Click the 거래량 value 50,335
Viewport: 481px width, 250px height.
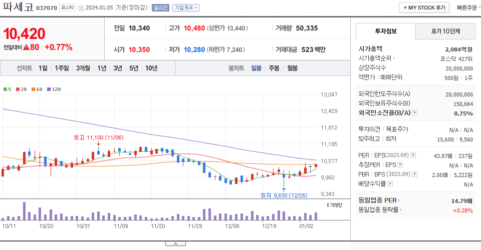pyautogui.click(x=307, y=28)
